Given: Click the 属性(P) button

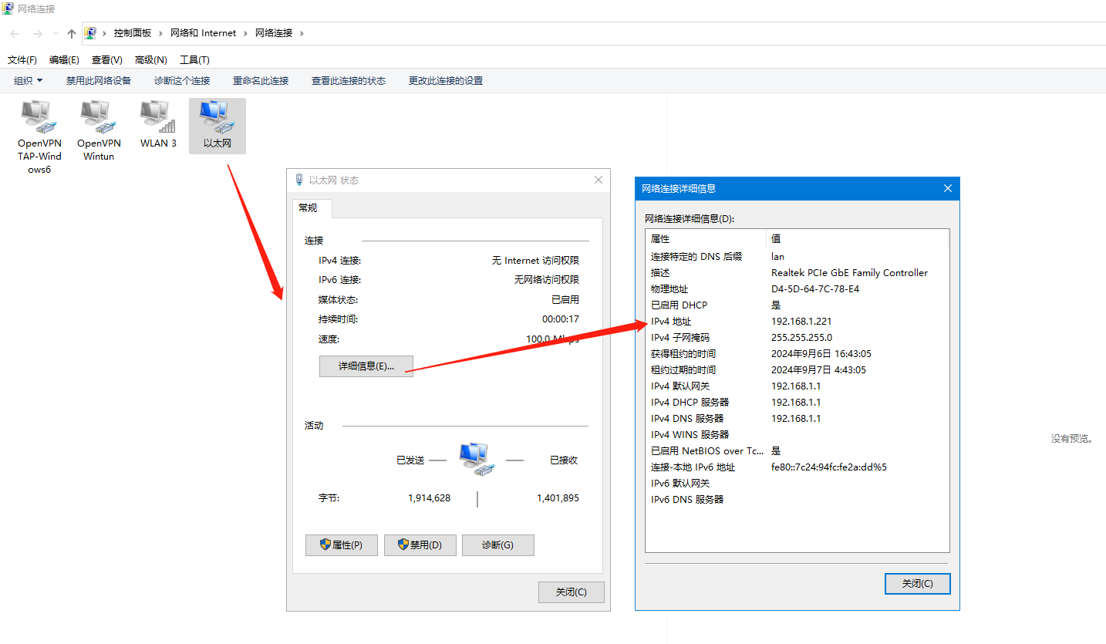Looking at the screenshot, I should point(342,545).
